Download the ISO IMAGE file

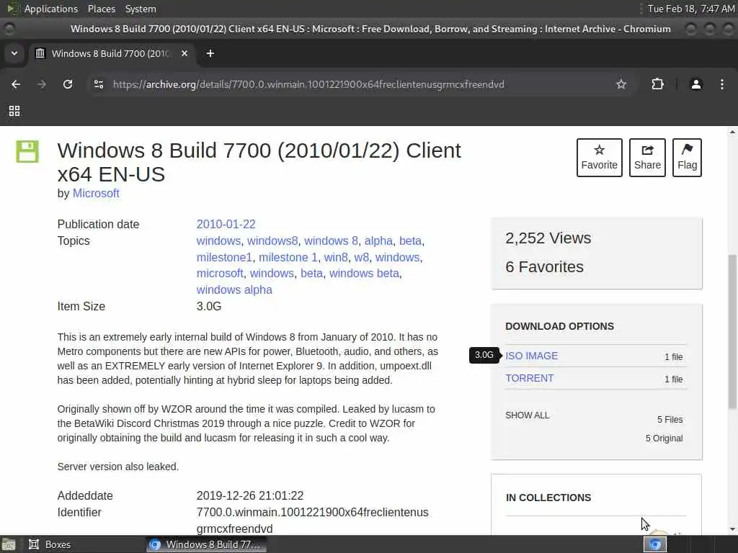[531, 356]
